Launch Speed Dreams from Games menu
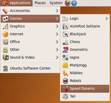This screenshot has width=111, height=103. (85, 89)
